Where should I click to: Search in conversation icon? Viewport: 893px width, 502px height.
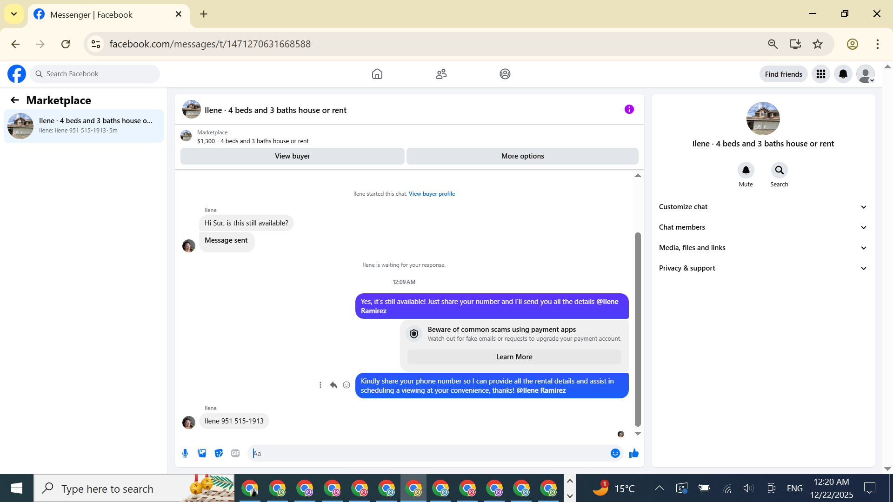pyautogui.click(x=780, y=170)
